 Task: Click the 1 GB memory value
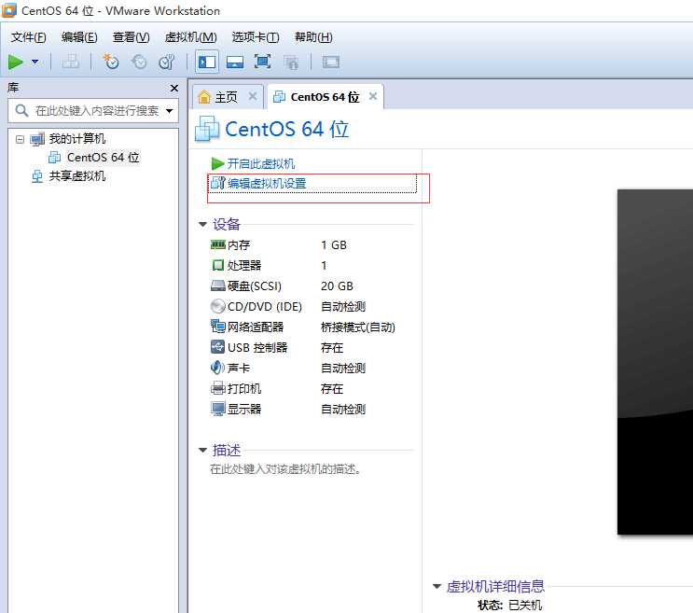334,244
